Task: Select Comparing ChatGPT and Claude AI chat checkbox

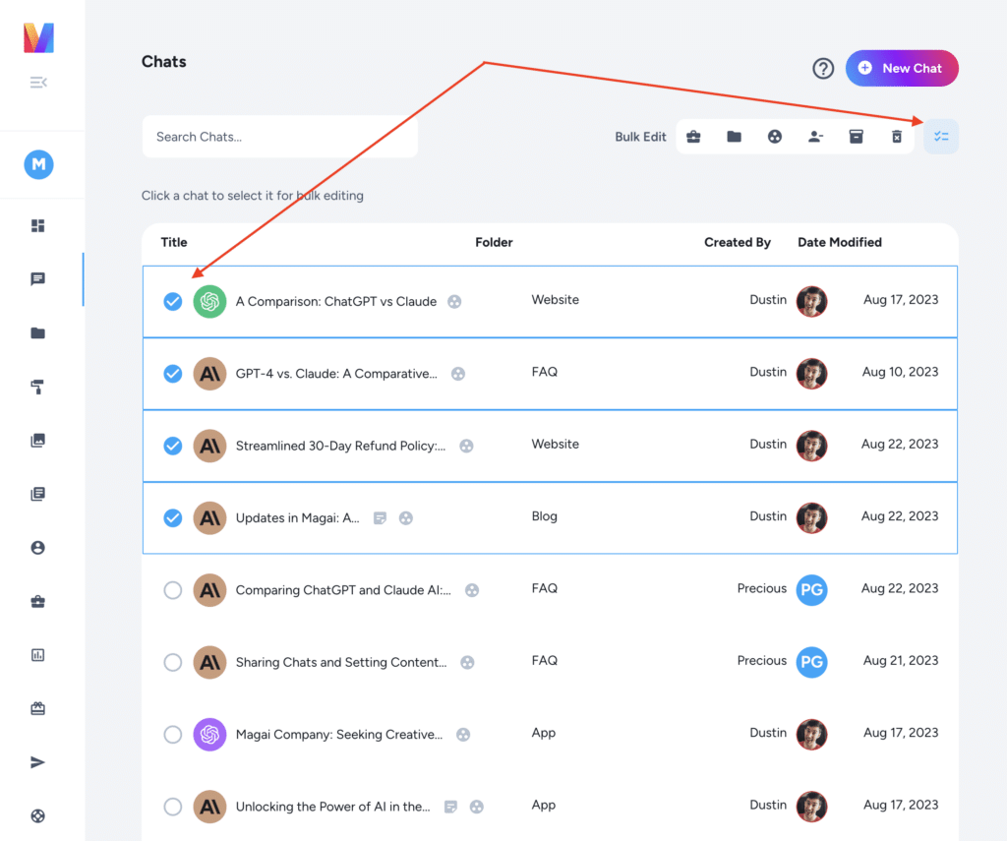Action: [x=173, y=590]
